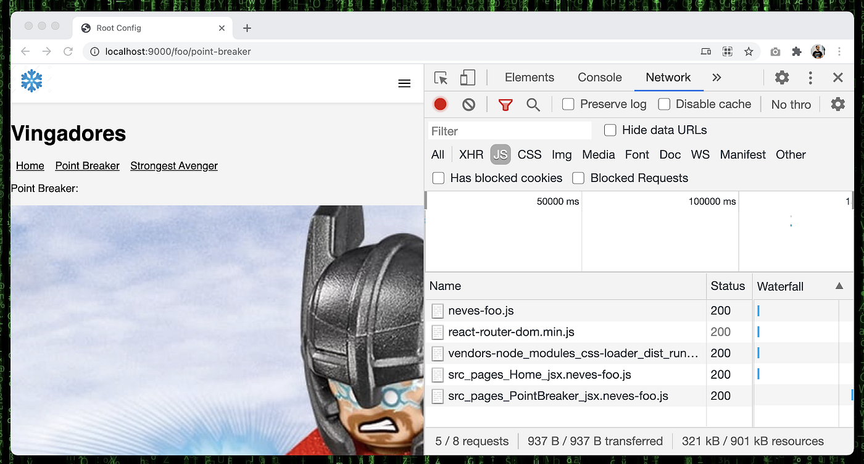The height and width of the screenshot is (464, 864).
Task: Click the Filter text field
Action: point(510,131)
